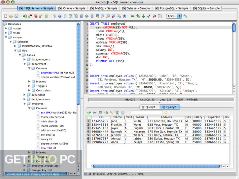Click the lname column header
Screen dimensions: 239x179
140,117
